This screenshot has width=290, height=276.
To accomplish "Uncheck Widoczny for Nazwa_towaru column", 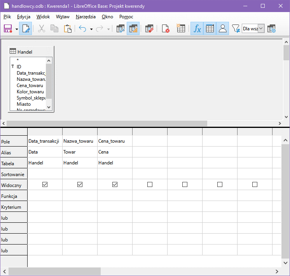I will click(80, 185).
